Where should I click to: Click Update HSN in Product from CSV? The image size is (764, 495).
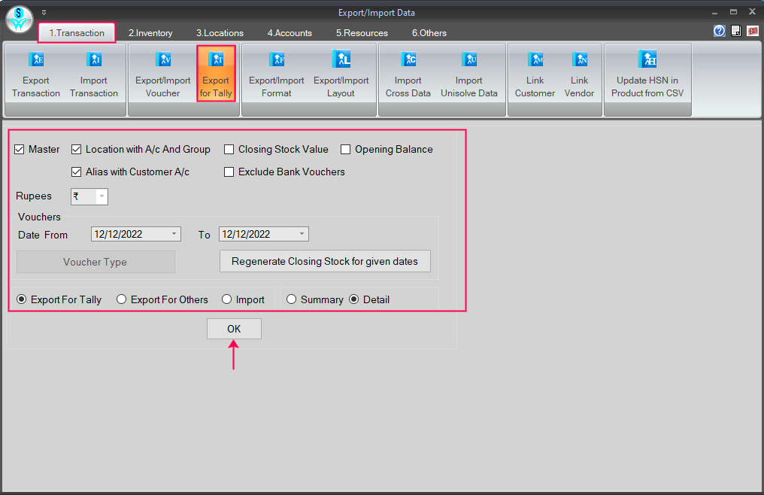[647, 74]
